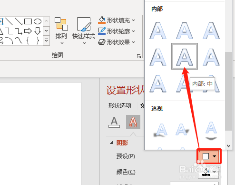The height and width of the screenshot is (185, 235).
Task: Select the elbow arrow connector shape
Action: [19, 31]
